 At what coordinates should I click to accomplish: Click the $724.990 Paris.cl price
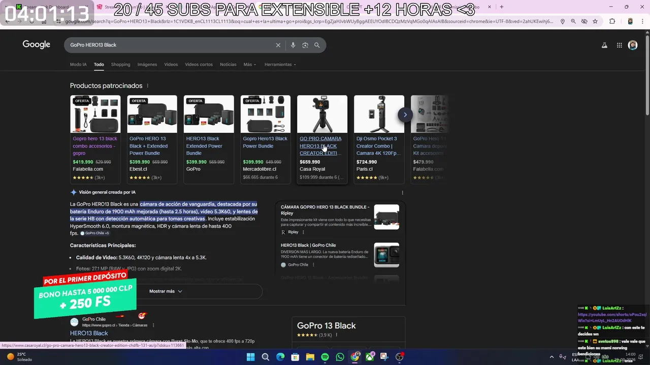[367, 162]
